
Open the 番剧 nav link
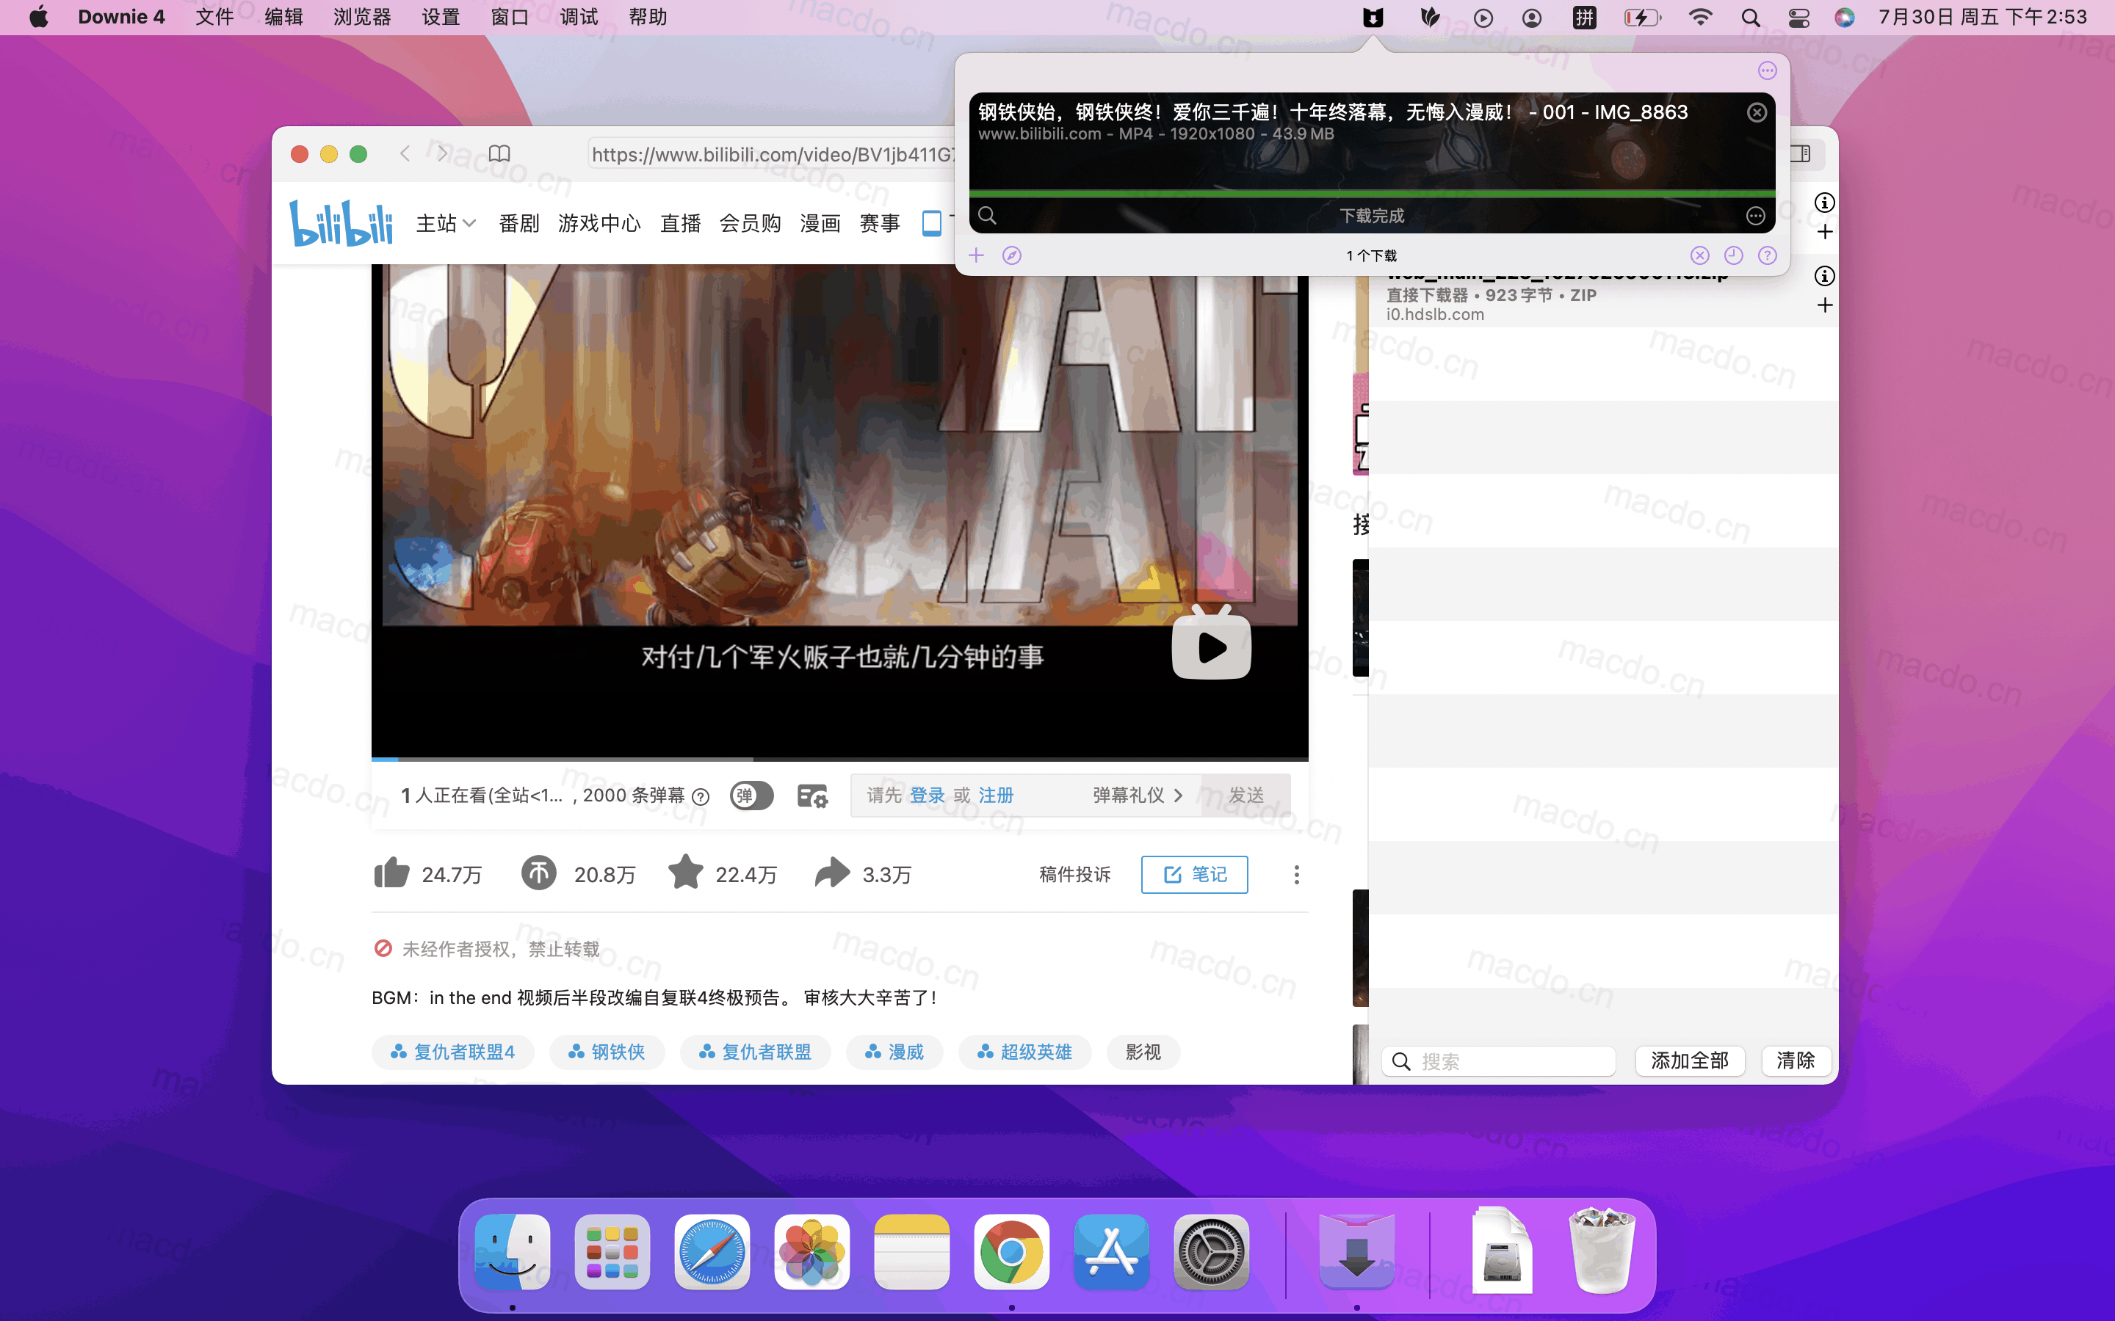click(x=519, y=224)
